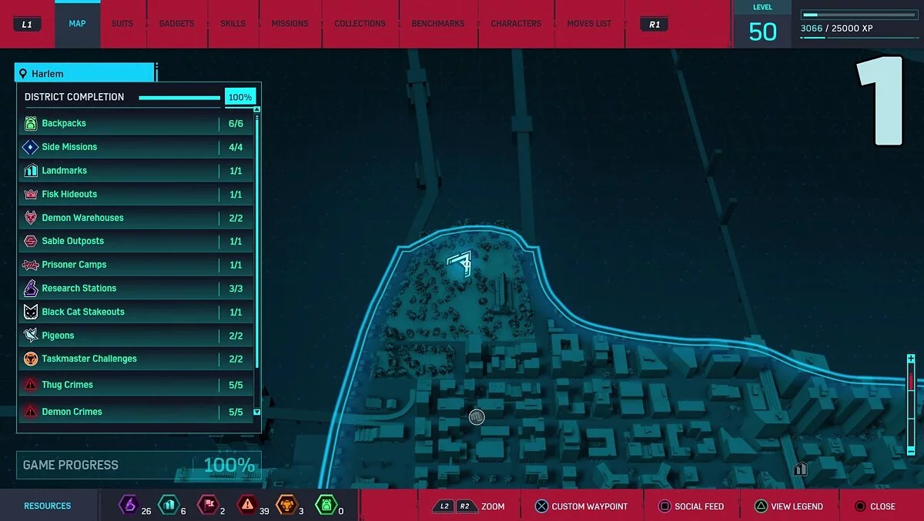924x521 pixels.
Task: Click the Black Cat Stakeouts cat icon
Action: (31, 312)
